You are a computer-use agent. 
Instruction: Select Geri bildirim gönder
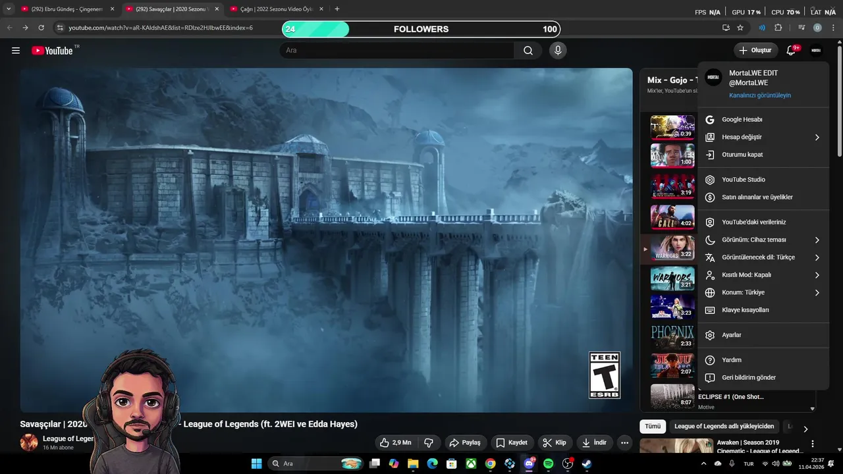763,378
